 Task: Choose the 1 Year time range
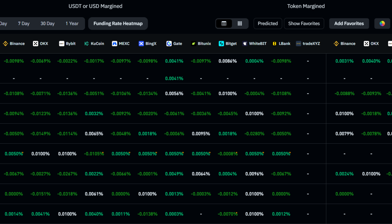point(72,23)
